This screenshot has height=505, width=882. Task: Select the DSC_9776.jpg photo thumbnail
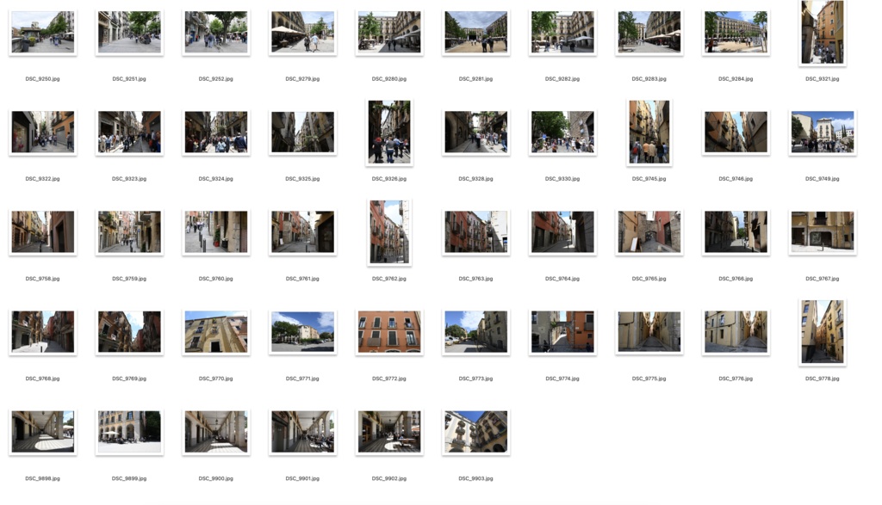pyautogui.click(x=736, y=333)
